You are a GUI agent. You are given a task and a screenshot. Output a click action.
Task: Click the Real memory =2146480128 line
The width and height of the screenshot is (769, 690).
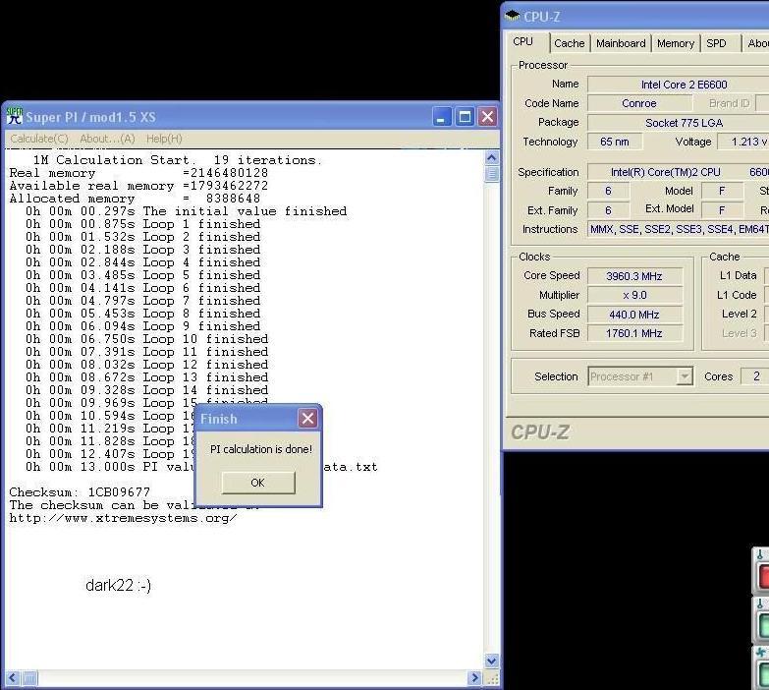click(x=138, y=173)
